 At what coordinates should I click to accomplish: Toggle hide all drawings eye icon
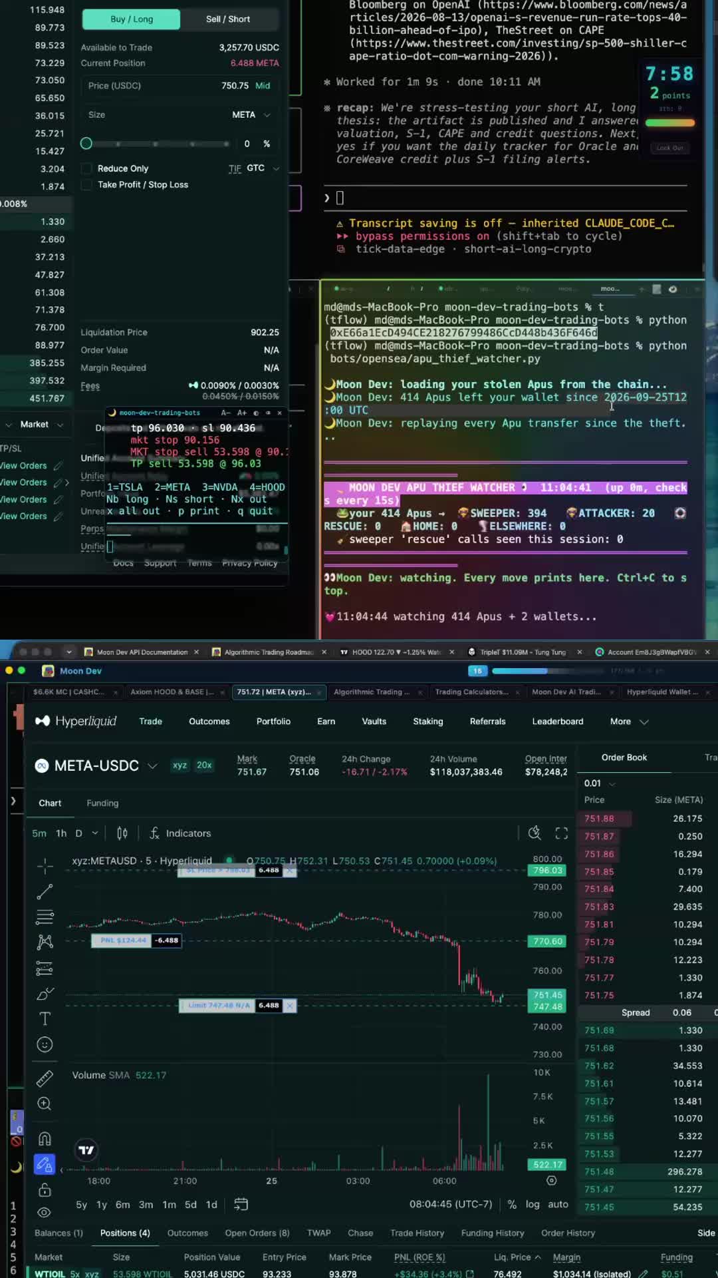(x=45, y=1212)
